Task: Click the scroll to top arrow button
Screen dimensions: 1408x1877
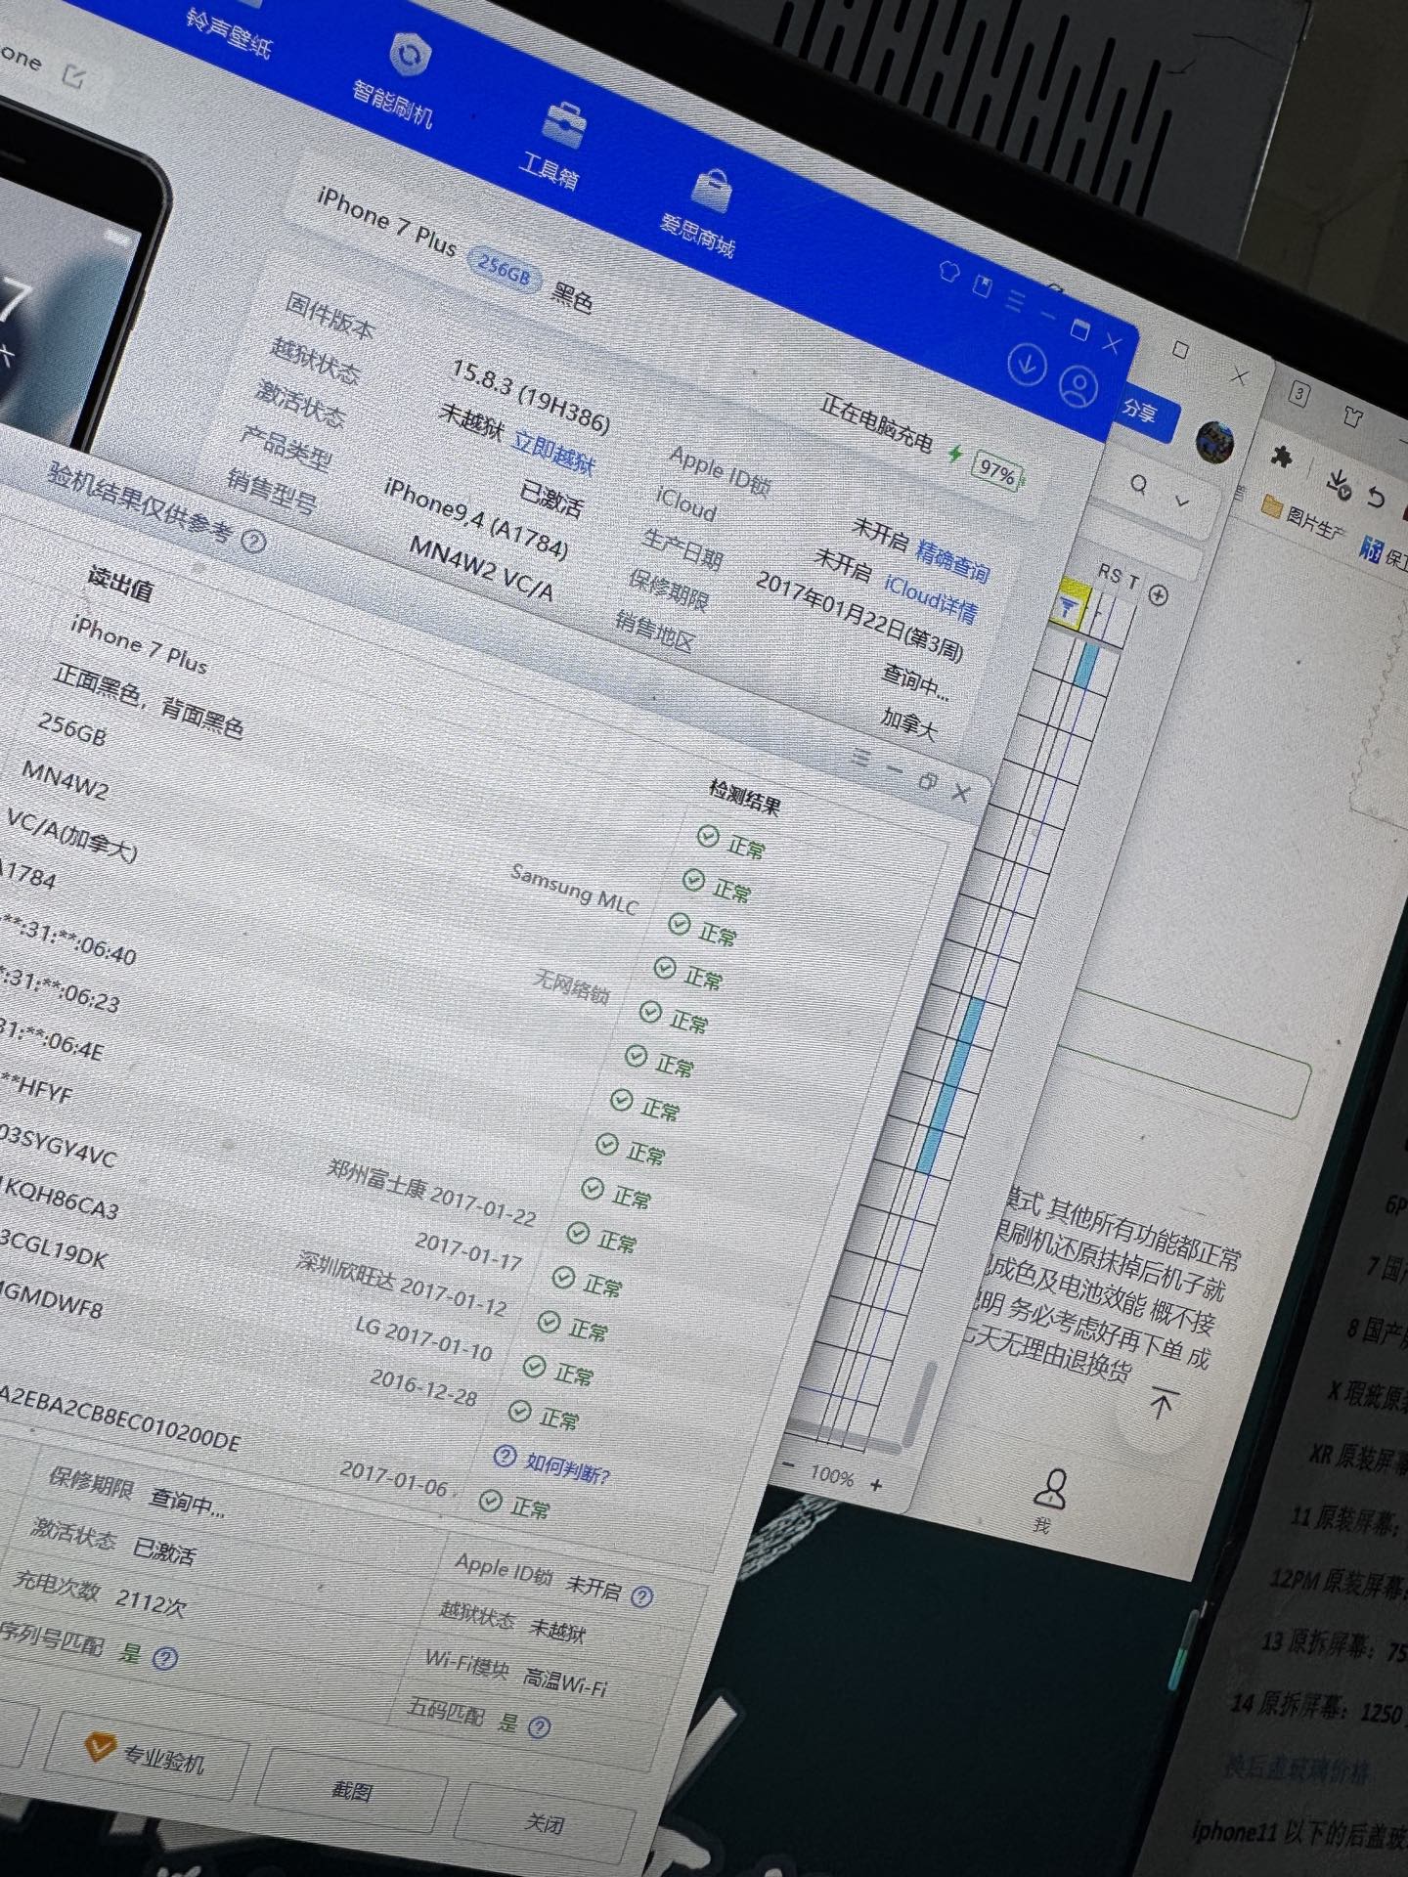Action: [1161, 1404]
